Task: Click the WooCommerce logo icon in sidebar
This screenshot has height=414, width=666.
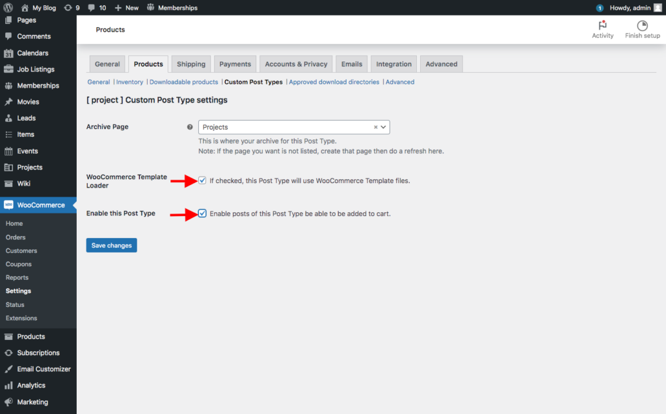Action: click(x=8, y=205)
